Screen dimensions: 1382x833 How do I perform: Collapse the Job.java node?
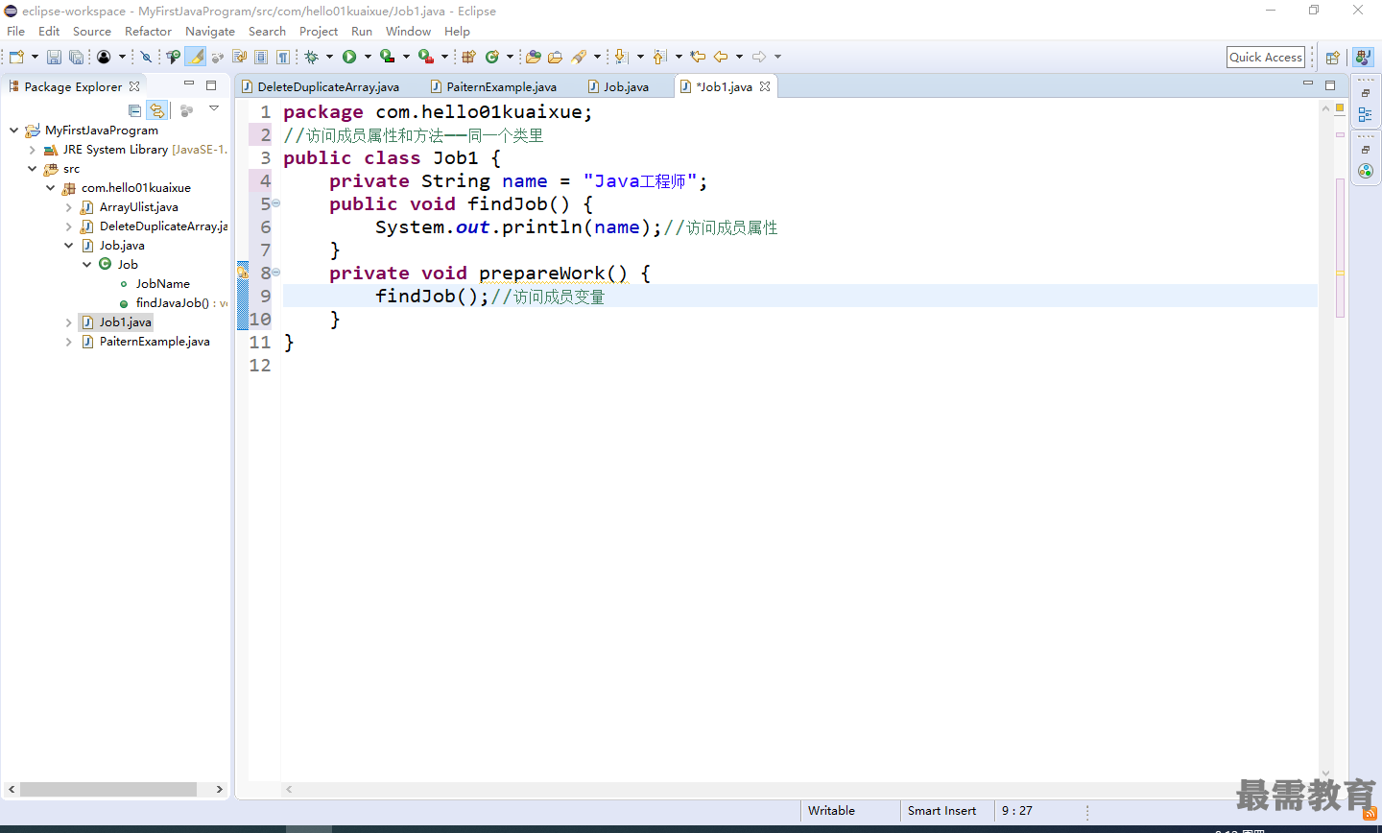tap(68, 245)
